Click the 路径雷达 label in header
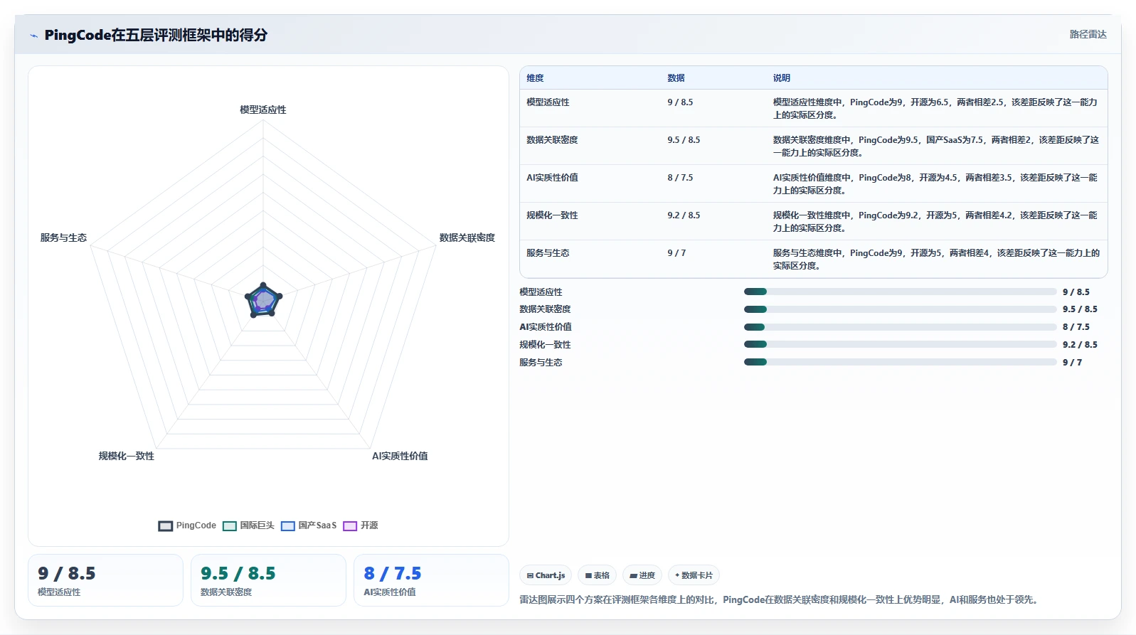 (x=1088, y=34)
